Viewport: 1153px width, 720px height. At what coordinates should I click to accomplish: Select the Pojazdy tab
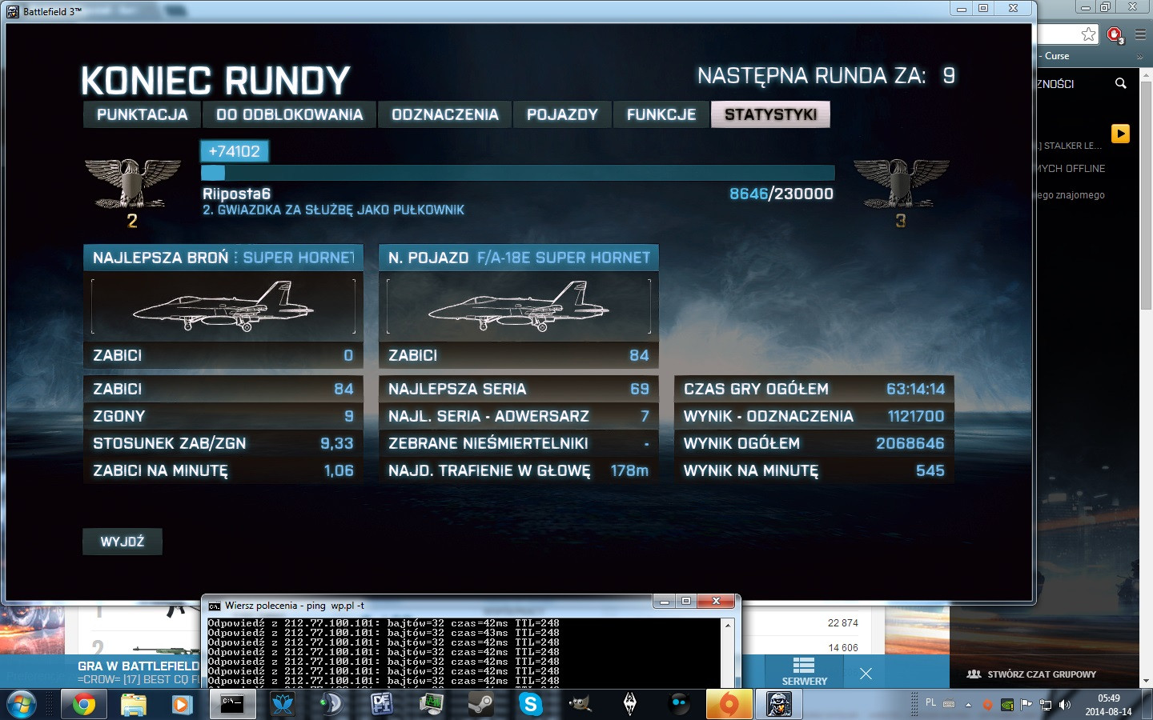(562, 114)
